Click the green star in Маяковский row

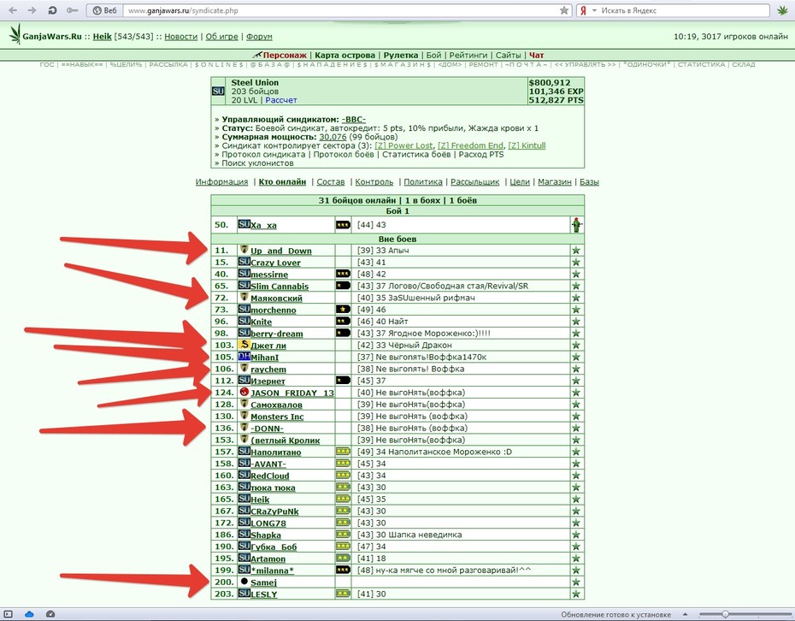point(576,298)
